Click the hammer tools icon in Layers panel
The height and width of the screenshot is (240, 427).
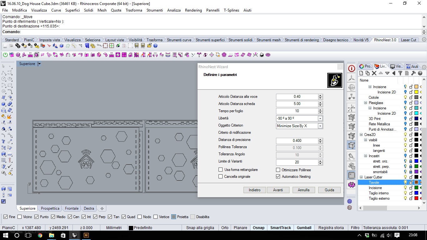click(413, 73)
